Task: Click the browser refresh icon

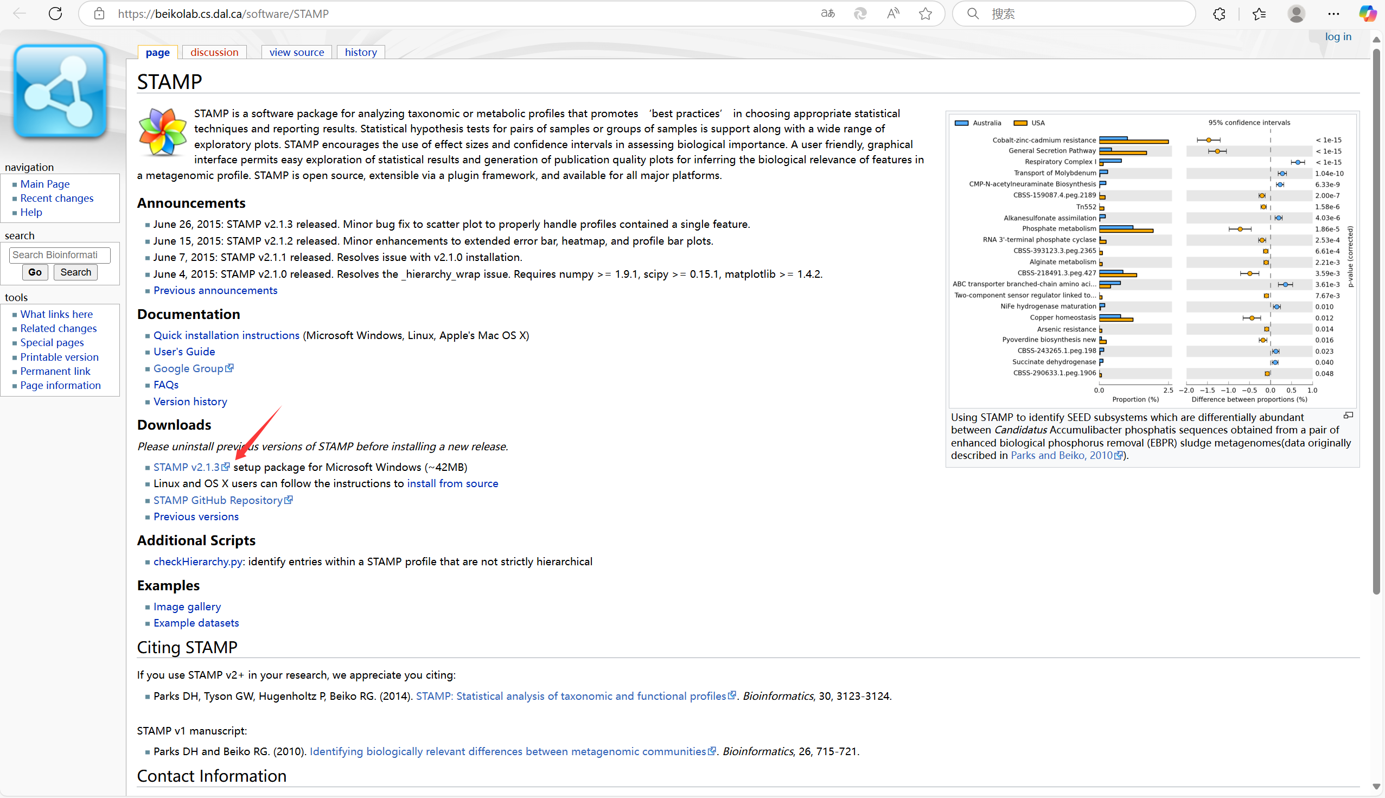Action: click(x=55, y=14)
